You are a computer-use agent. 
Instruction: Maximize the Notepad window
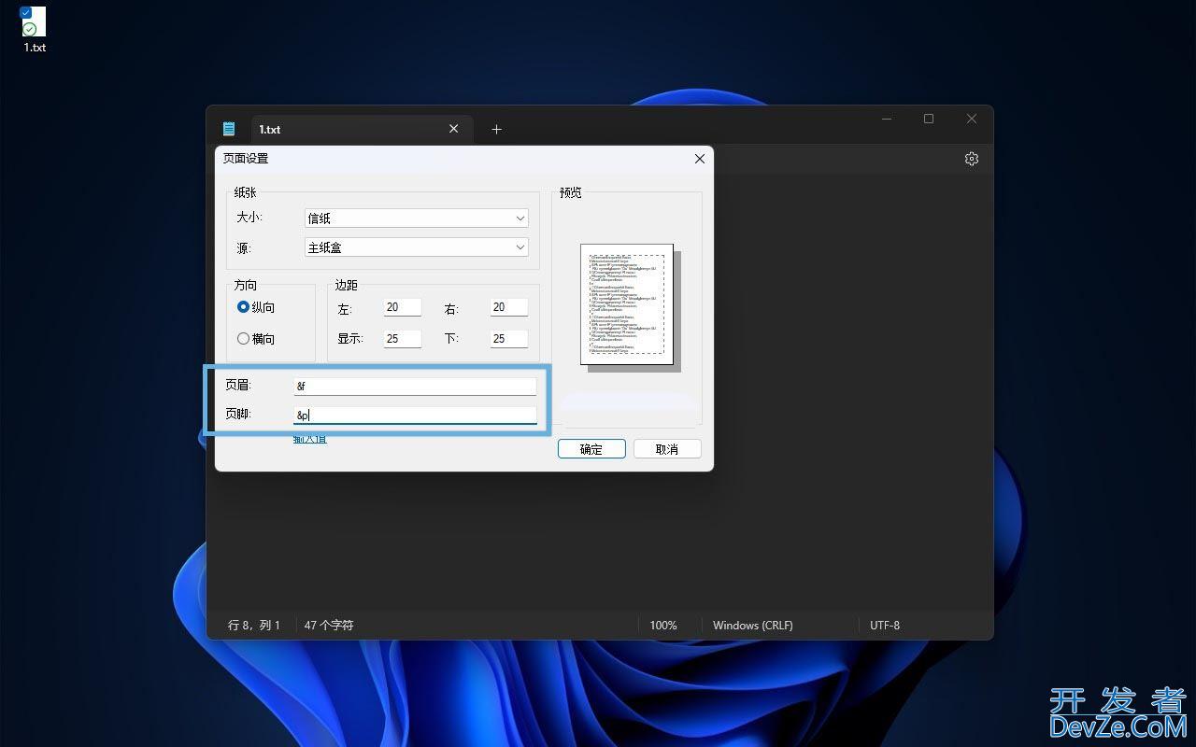pyautogui.click(x=929, y=119)
